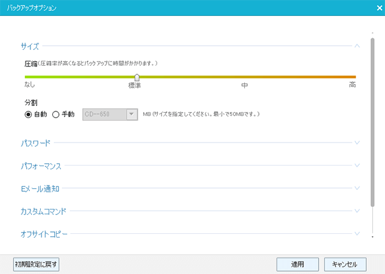Screen dimensions: 385x274
Task: Click the compression slider at 中 mark
Action: (244, 77)
